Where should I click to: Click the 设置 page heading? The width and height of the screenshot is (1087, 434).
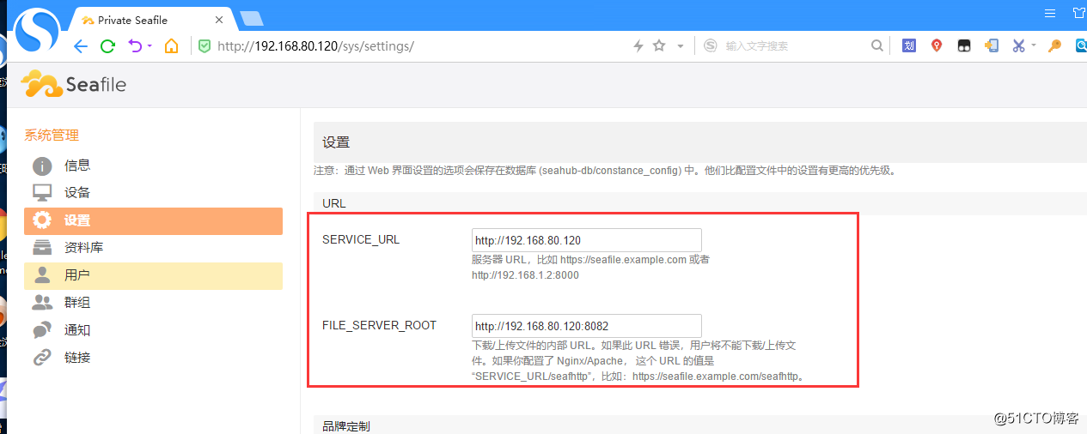[x=336, y=142]
